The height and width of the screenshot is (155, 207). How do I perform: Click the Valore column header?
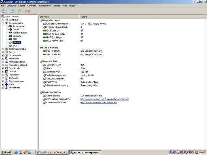[x=118, y=17]
